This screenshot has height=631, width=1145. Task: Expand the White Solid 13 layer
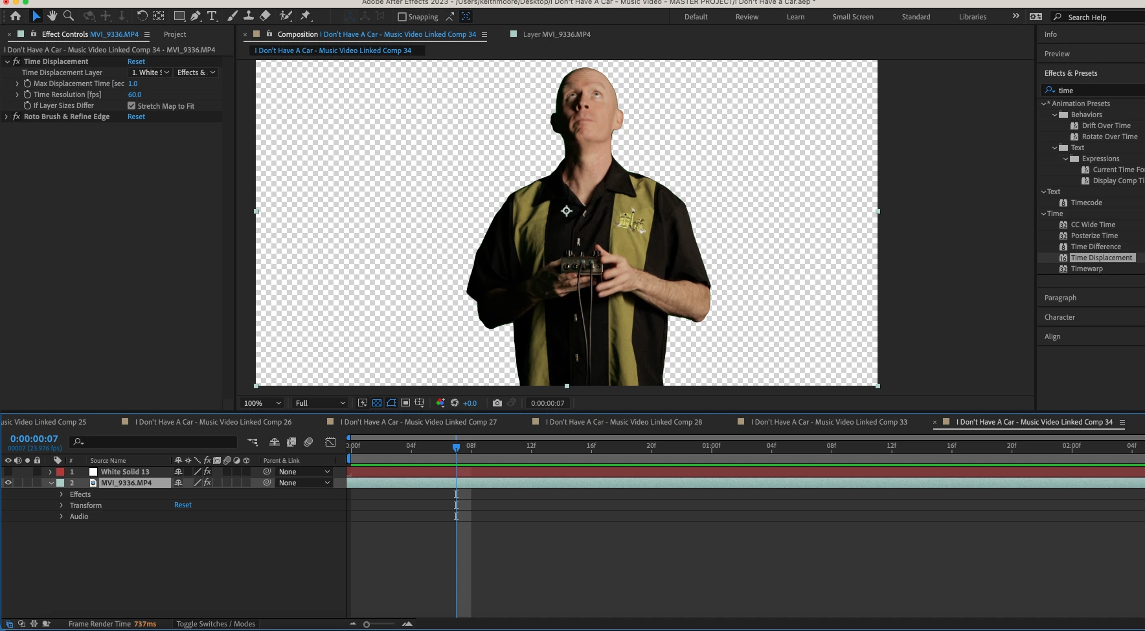[x=51, y=472]
